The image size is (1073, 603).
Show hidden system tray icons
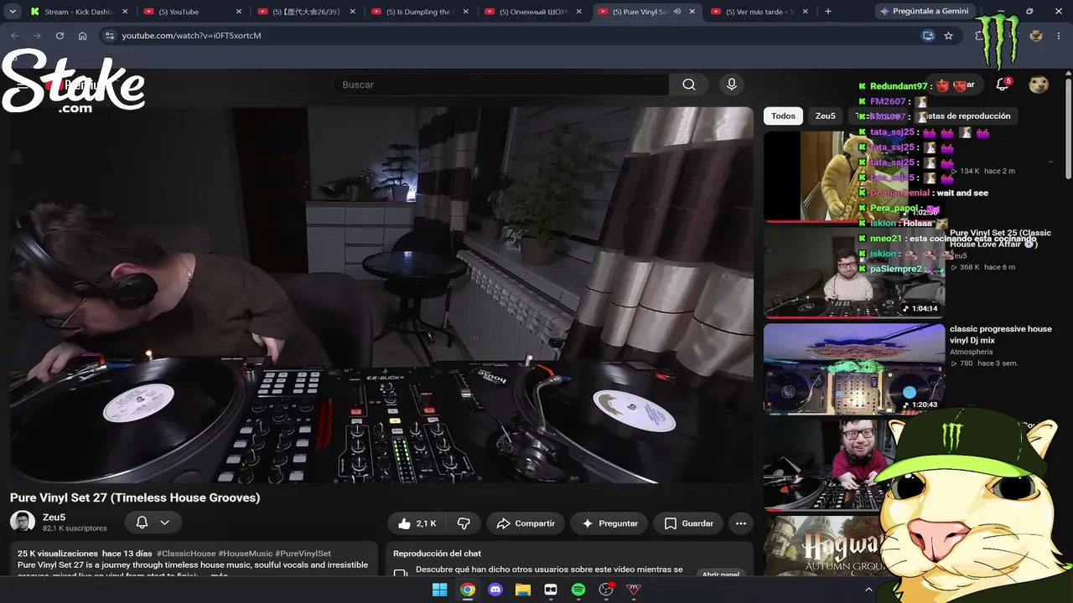868,590
